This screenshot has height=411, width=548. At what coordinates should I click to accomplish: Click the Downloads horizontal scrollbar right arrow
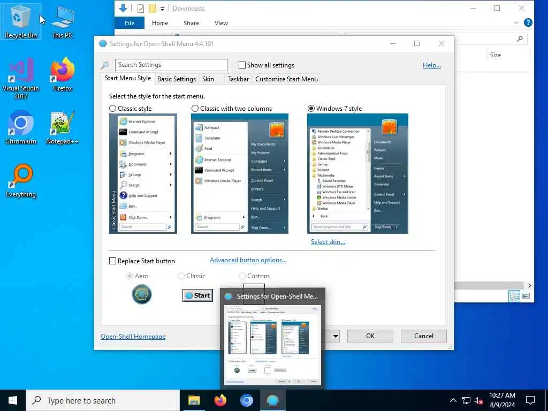coord(529,286)
